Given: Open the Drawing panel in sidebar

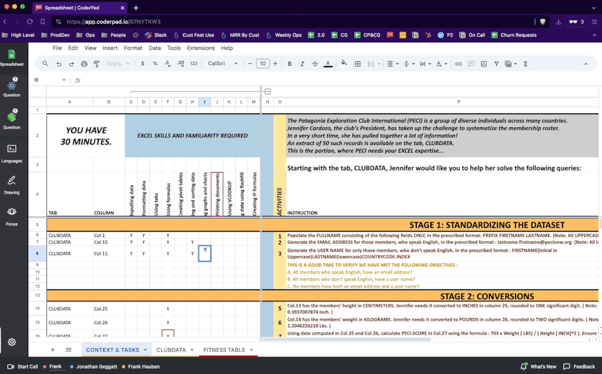Looking at the screenshot, I should coord(12,184).
